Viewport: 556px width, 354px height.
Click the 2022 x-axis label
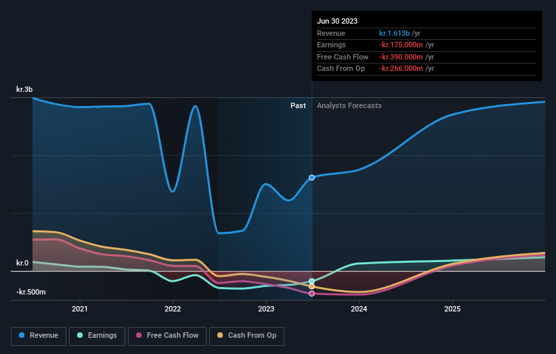(x=173, y=309)
